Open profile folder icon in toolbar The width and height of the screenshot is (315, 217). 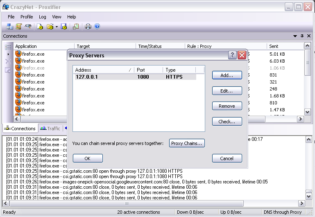pyautogui.click(x=50, y=27)
